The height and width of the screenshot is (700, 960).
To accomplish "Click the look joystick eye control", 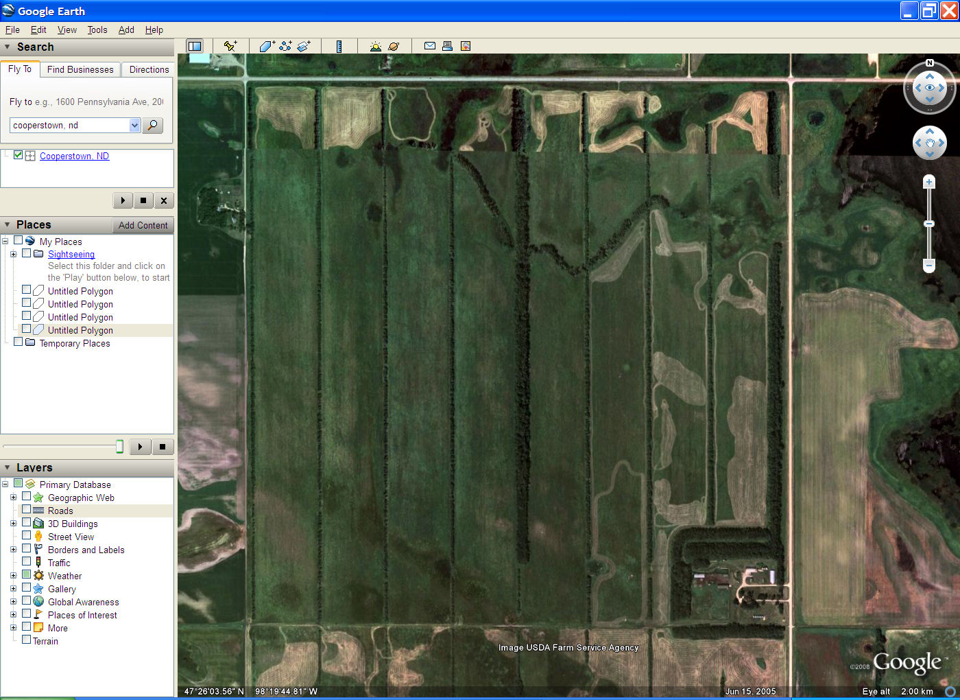I will 930,88.
